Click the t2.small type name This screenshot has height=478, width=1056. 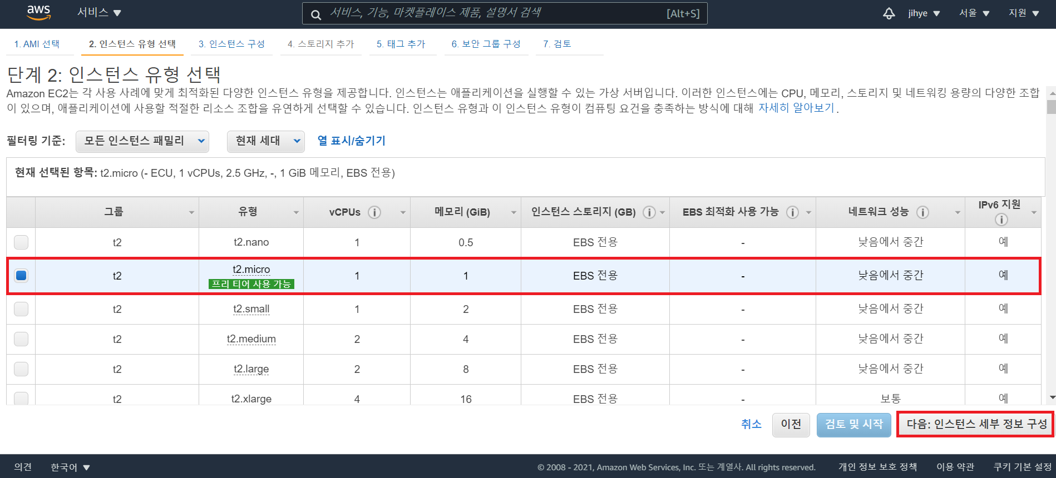pos(251,309)
